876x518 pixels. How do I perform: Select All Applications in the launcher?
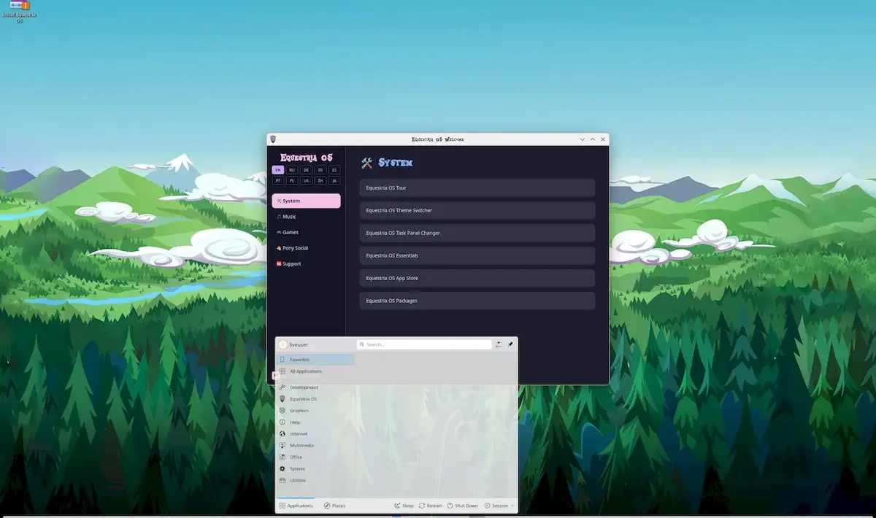pos(315,371)
